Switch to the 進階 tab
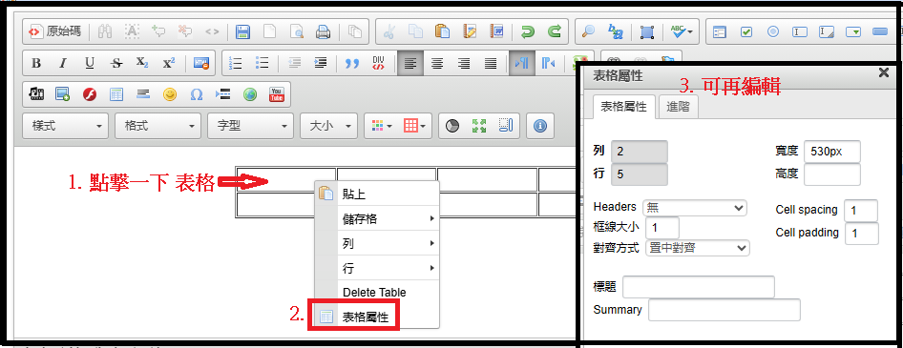903x348 pixels. point(679,107)
